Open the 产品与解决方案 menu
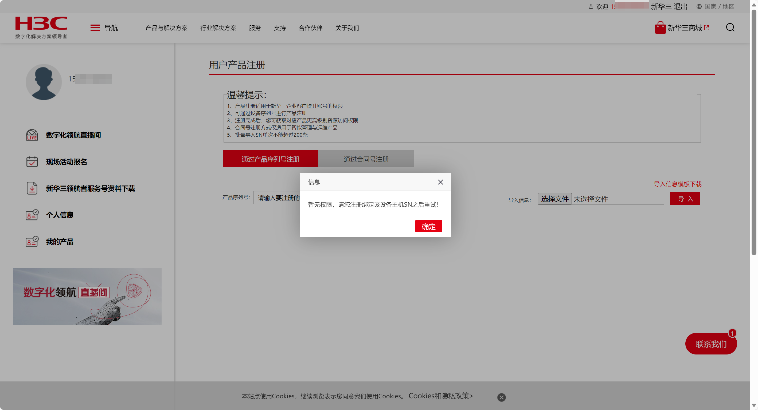758x410 pixels. tap(166, 28)
